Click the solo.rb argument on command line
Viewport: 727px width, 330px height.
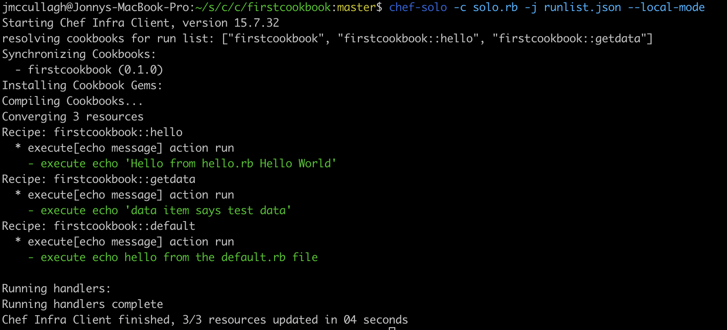click(x=495, y=7)
